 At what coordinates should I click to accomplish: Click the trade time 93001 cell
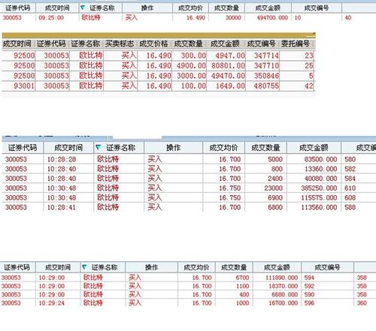[24, 86]
